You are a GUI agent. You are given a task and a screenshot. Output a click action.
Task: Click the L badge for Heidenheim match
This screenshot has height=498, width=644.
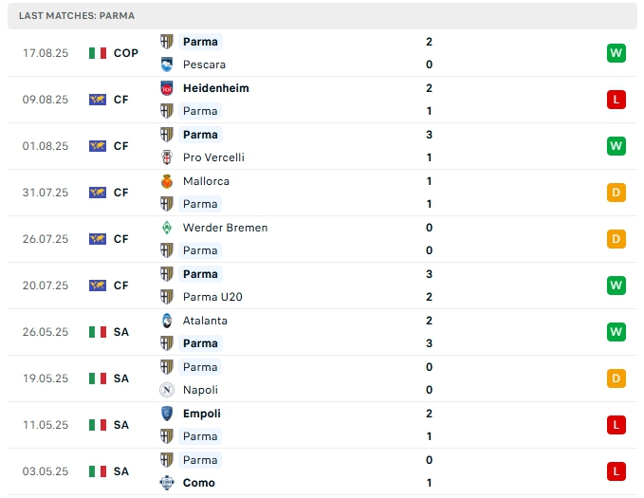pyautogui.click(x=616, y=100)
